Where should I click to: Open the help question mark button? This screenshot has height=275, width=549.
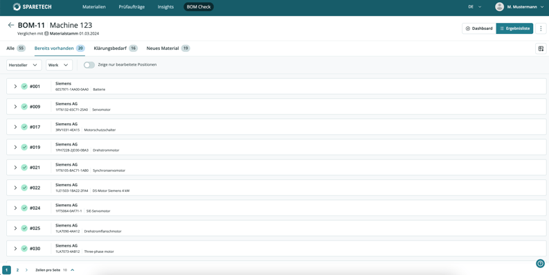(540, 264)
